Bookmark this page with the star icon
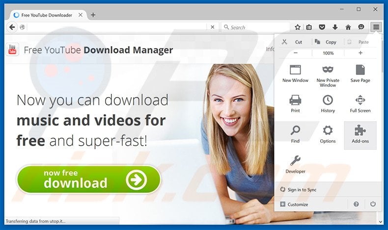This screenshot has height=230, width=388. (x=298, y=27)
